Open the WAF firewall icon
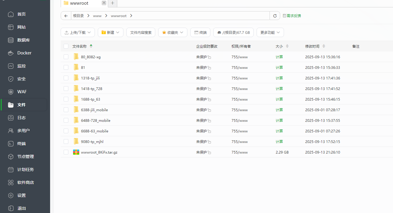 click(x=11, y=92)
